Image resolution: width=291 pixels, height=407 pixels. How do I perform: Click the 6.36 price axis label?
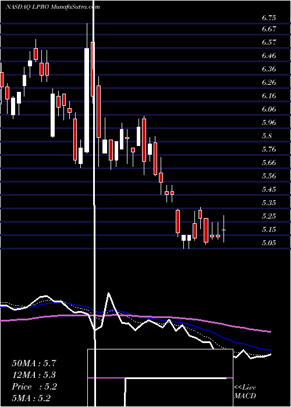269,69
